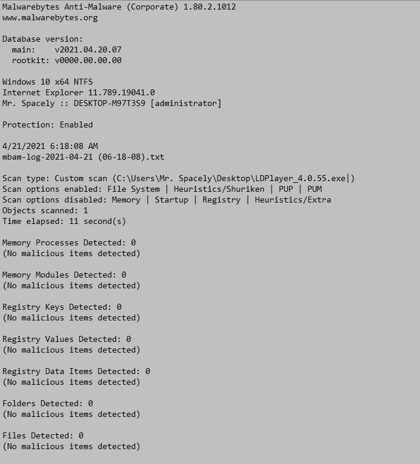Click the Registry Keys Detected: 0 line
Viewport: 420px width, 464px height.
pyautogui.click(x=62, y=307)
